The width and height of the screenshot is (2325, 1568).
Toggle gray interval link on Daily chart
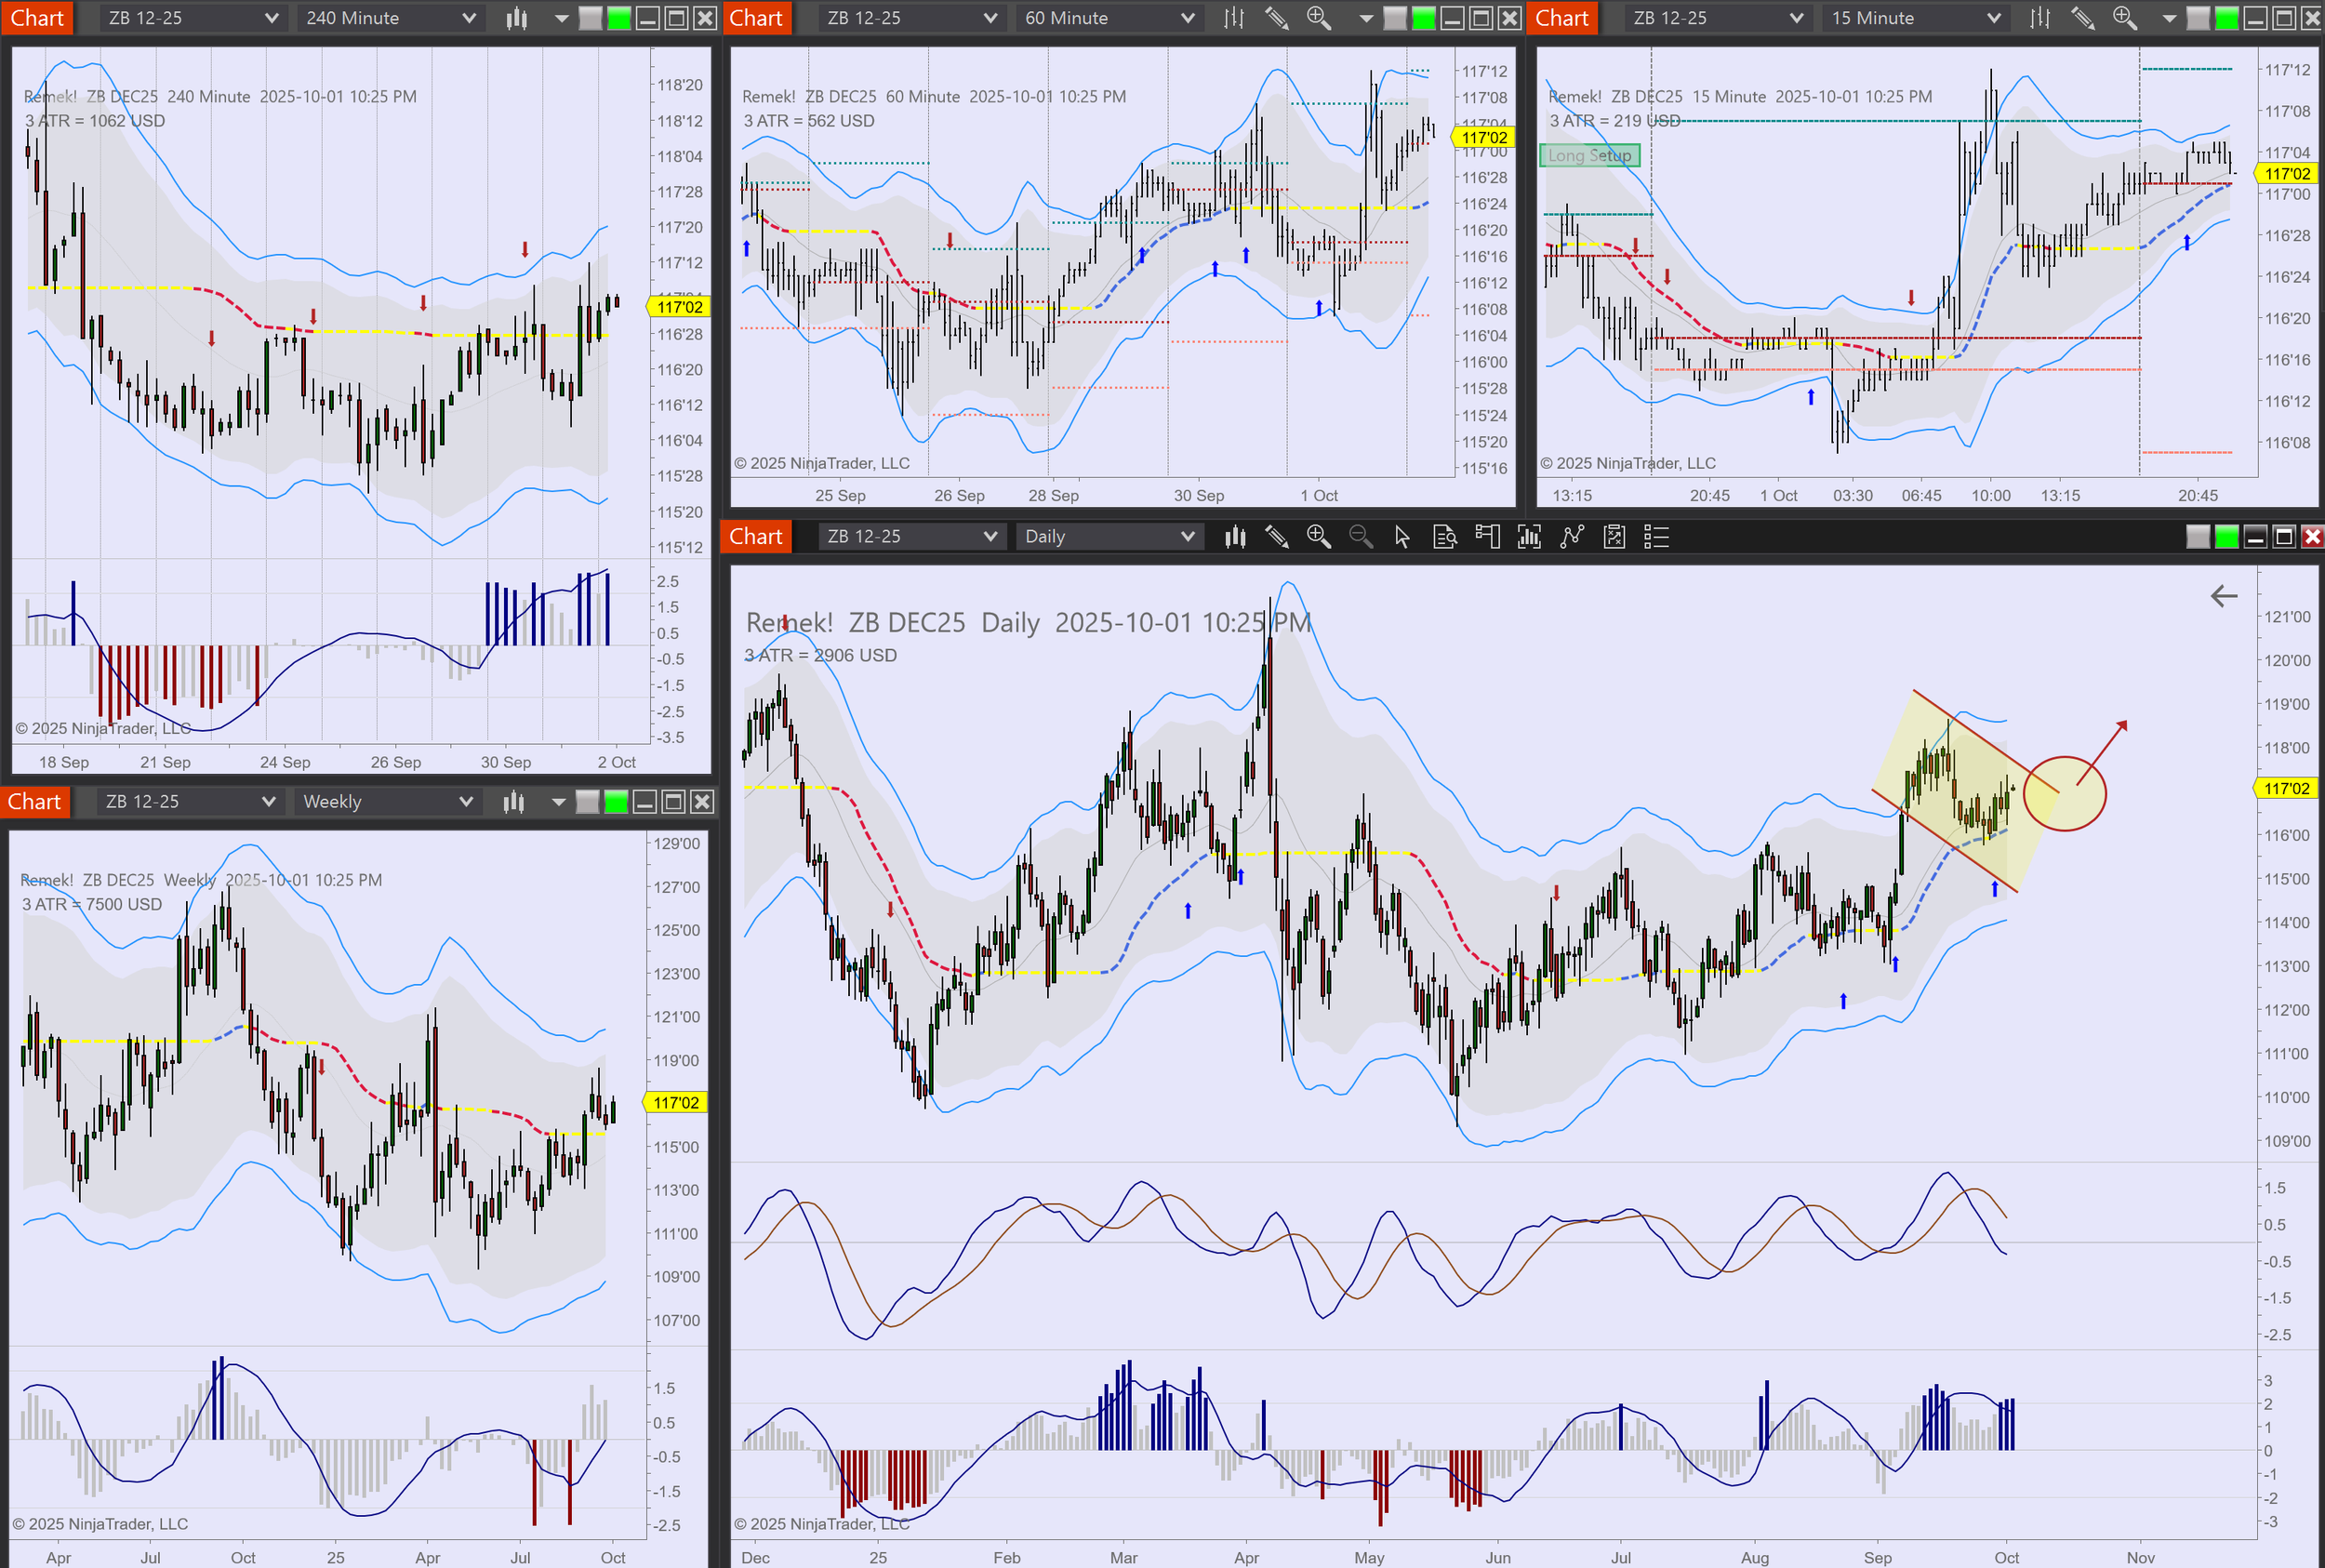tap(2198, 537)
